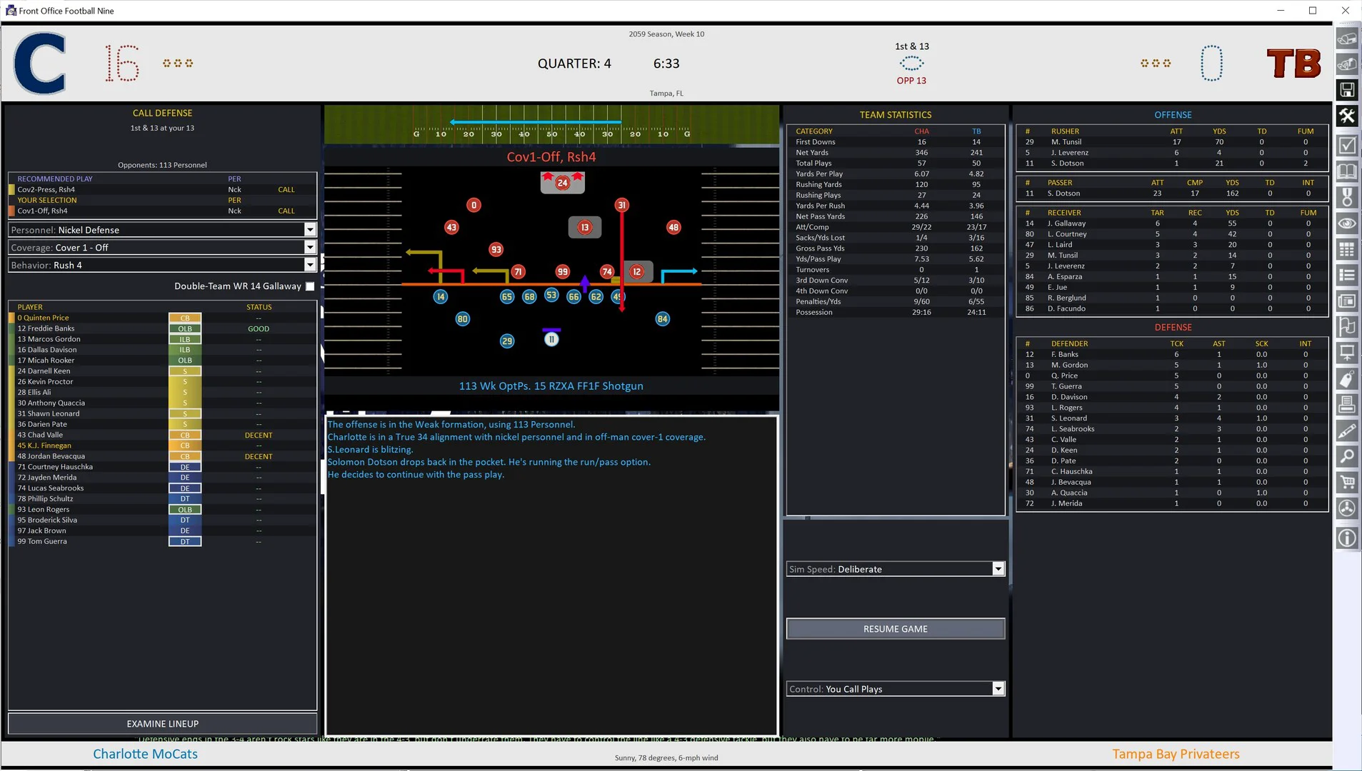The width and height of the screenshot is (1362, 771).
Task: Click the medal awards icon
Action: click(x=1348, y=197)
